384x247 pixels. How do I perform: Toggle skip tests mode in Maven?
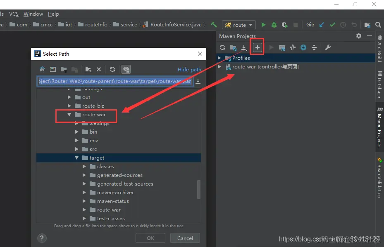click(x=303, y=47)
